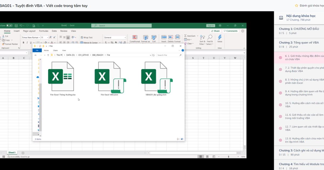Open the Formulas ribbon tab
Viewport: 324px width, 170px height.
point(44,31)
